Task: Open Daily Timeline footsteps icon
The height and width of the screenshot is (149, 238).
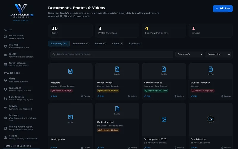Action: (5, 98)
